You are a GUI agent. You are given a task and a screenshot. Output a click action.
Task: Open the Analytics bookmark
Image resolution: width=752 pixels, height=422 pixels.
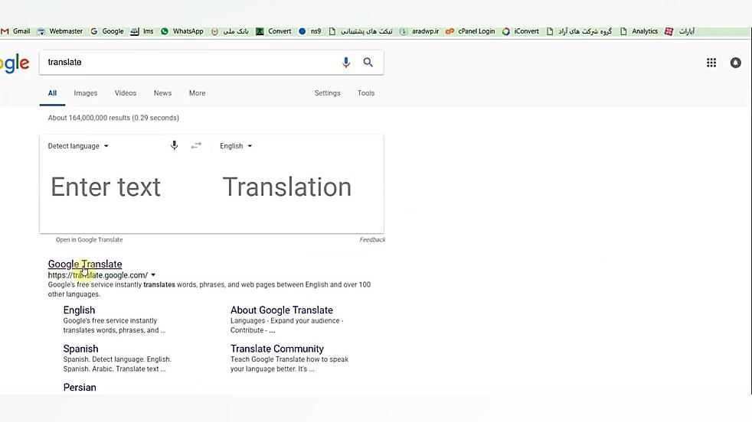point(639,31)
